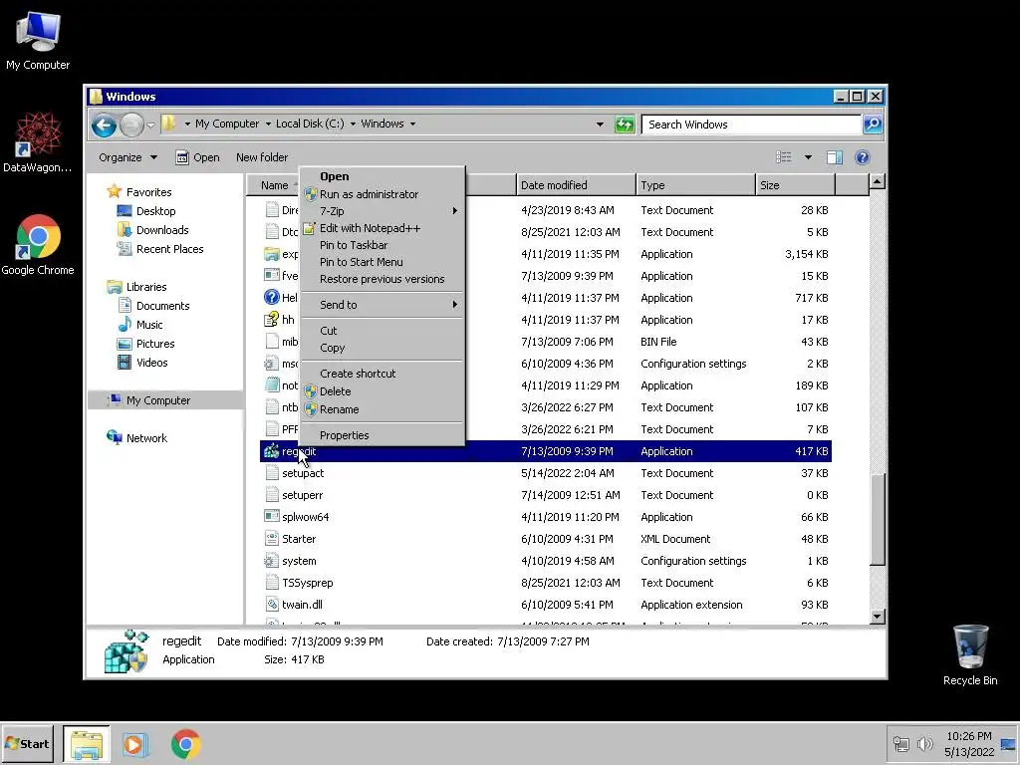1020x765 pixels.
Task: Open the recent pages dropdown arrow
Action: (151, 125)
